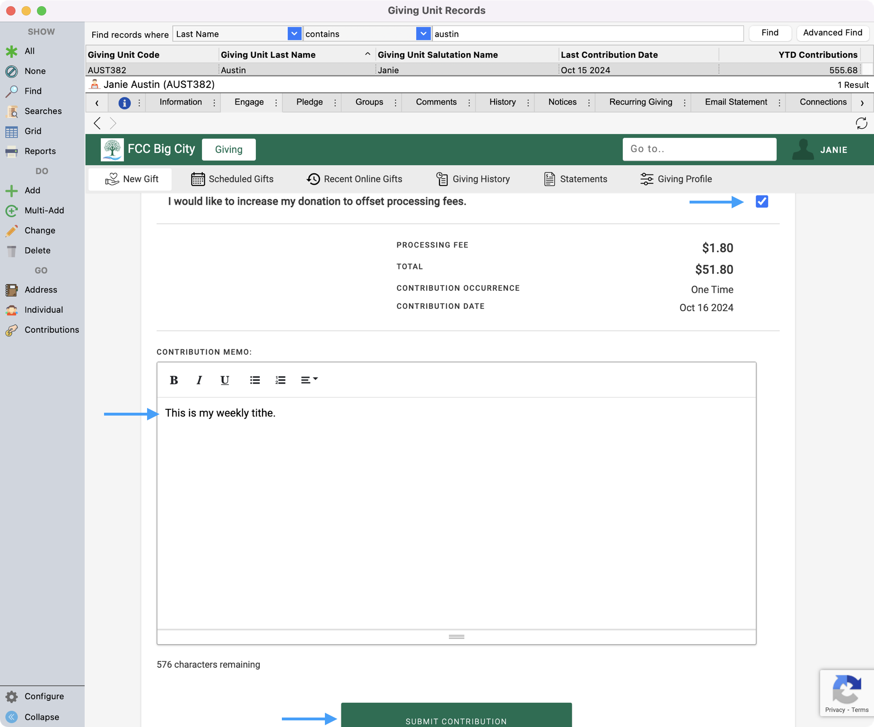Sort by Giving Unit Last Name column

[268, 55]
